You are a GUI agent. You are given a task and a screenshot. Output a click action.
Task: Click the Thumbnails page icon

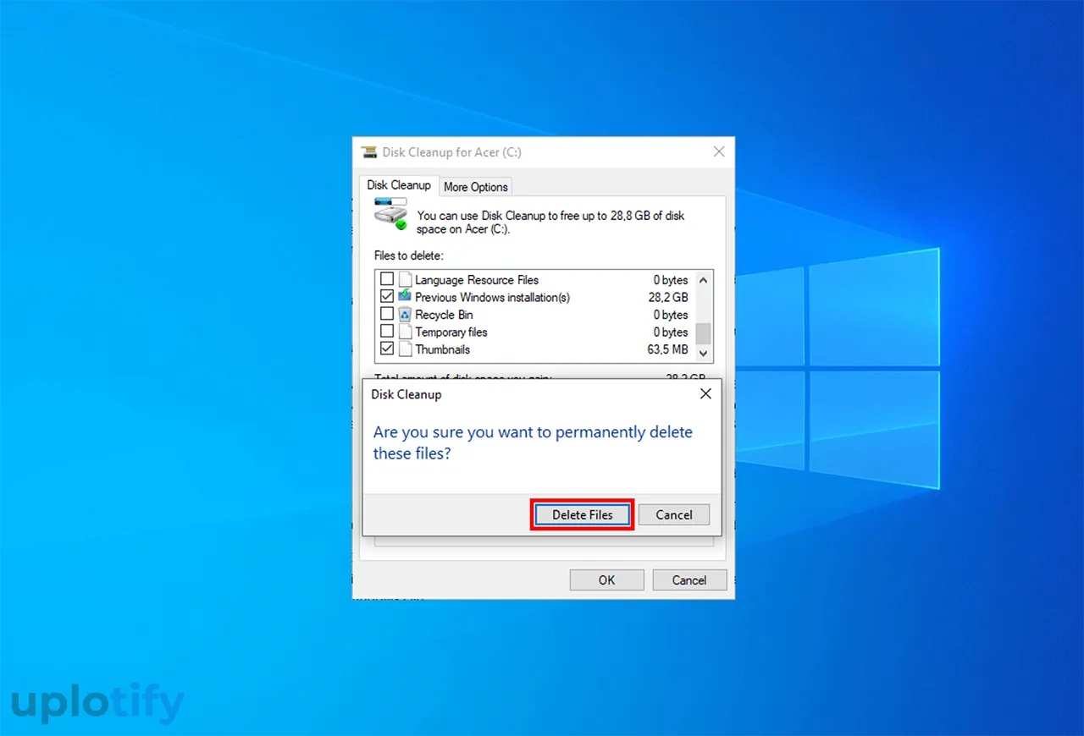(405, 349)
